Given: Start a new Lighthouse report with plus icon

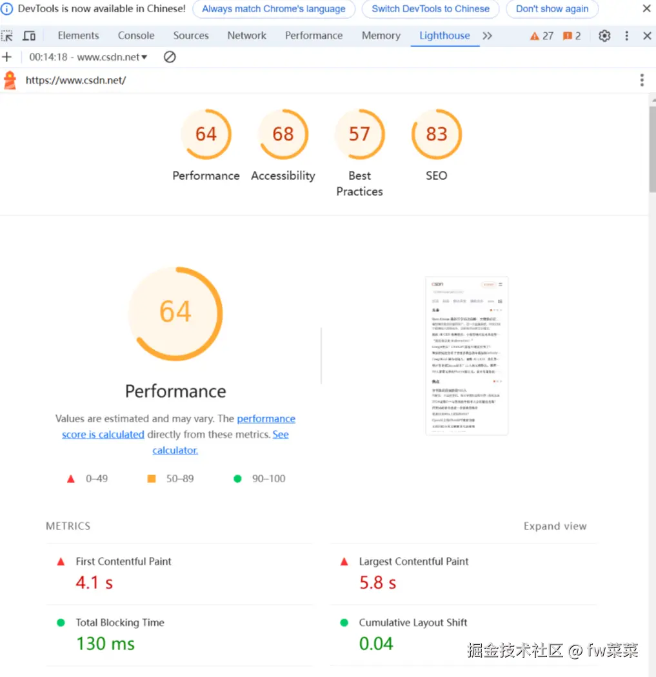Looking at the screenshot, I should (7, 57).
